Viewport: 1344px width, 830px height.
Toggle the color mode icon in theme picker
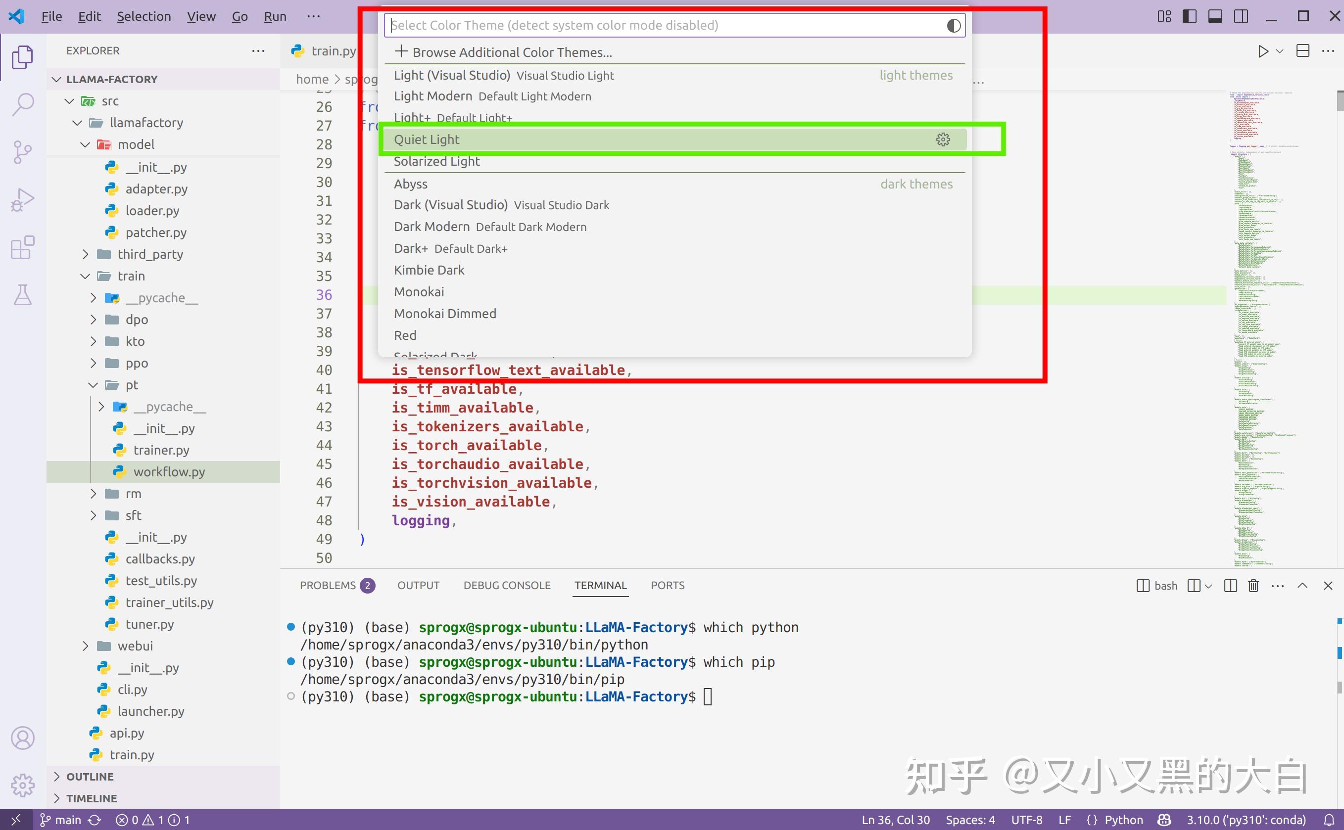(x=953, y=25)
